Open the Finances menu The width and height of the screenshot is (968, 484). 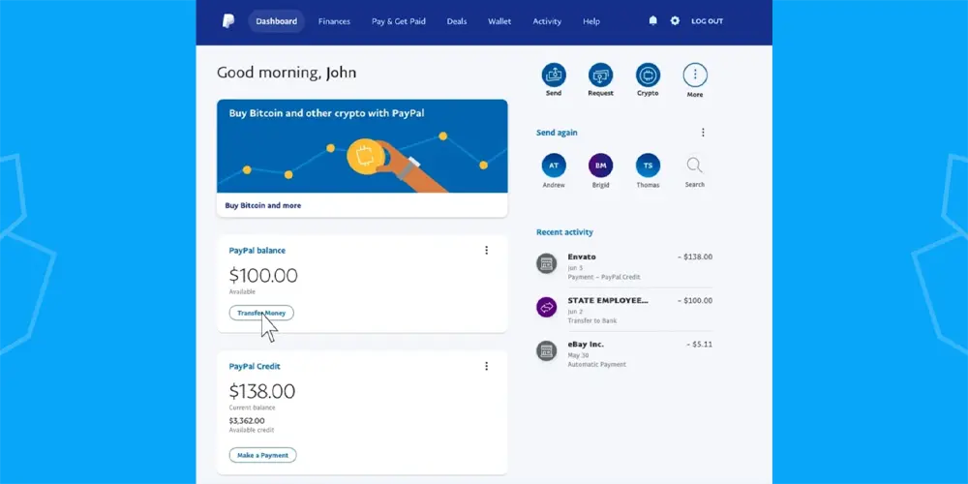[334, 21]
